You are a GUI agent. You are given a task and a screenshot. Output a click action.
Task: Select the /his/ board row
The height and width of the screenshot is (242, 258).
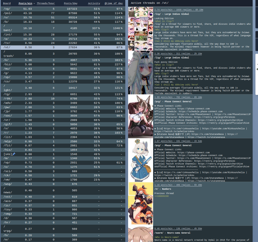[63, 150]
